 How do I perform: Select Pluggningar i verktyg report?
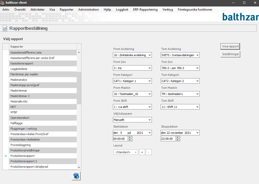[43, 129]
